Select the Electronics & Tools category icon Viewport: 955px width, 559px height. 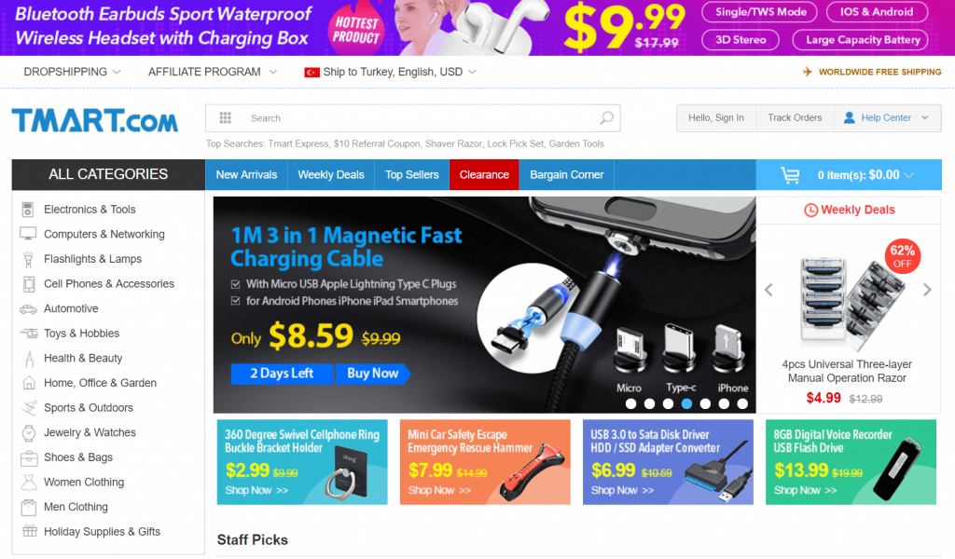click(x=28, y=210)
